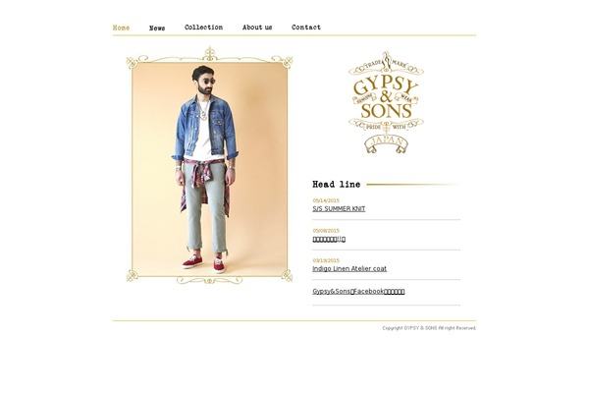The image size is (589, 393).
Task: Click the Gypsy & Sons gold logo
Action: [x=386, y=102]
